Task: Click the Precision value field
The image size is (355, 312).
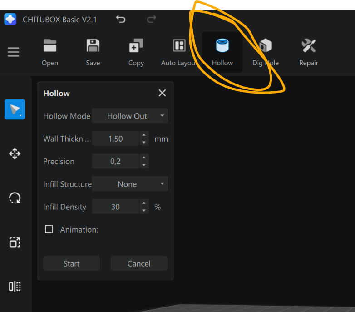Action: pyautogui.click(x=115, y=161)
